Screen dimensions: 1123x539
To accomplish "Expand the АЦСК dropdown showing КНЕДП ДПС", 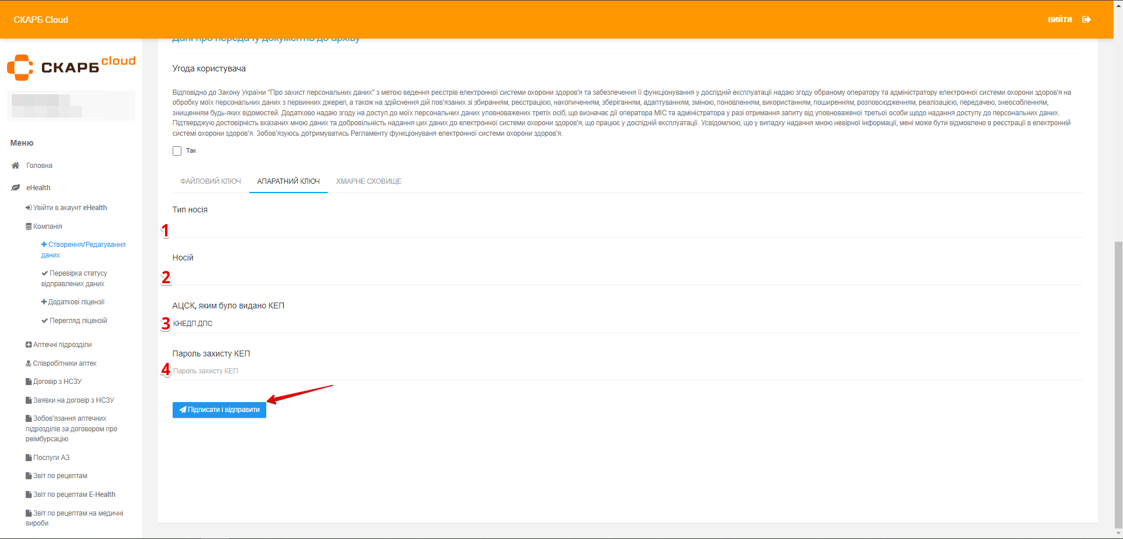I will coord(627,324).
